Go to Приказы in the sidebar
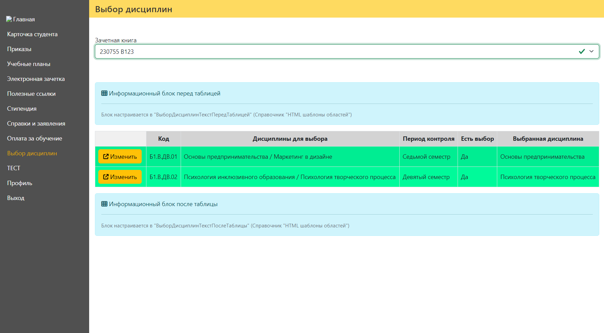Viewport: 604px width, 333px height. (19, 49)
